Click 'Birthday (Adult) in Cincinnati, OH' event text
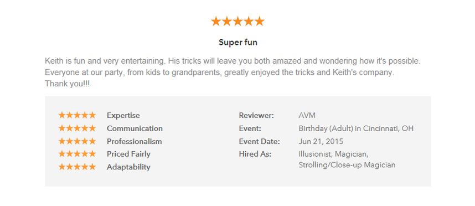Screen dimensions: 475x206 356,128
